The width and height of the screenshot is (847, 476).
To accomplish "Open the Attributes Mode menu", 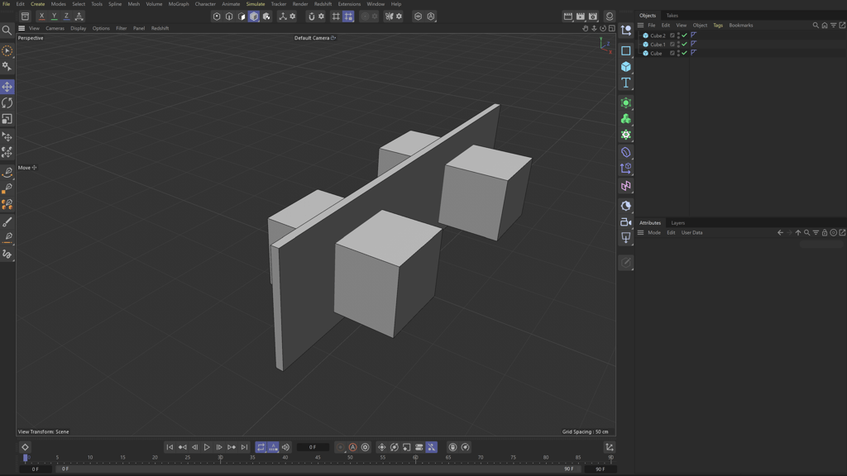I will point(654,233).
